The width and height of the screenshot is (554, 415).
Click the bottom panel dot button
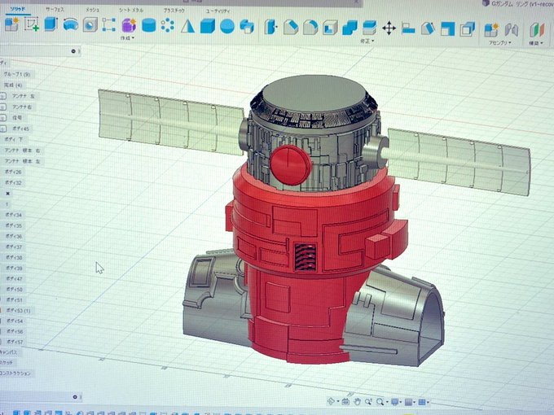pyautogui.click(x=75, y=397)
